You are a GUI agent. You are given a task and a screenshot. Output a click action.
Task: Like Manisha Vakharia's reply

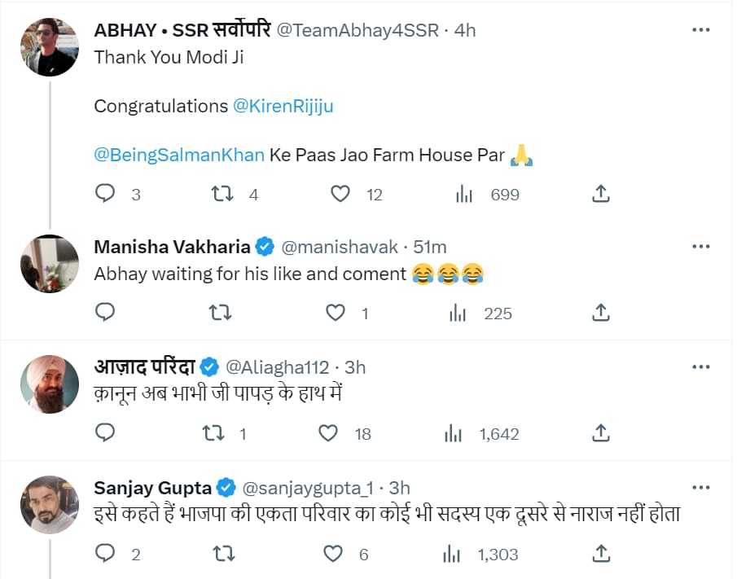click(x=336, y=313)
